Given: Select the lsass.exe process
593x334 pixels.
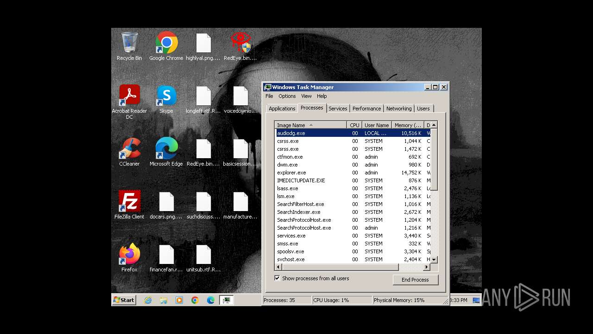Looking at the screenshot, I should point(353,188).
